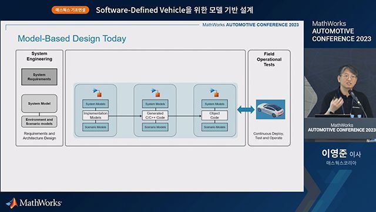The width and height of the screenshot is (376, 212).
Task: Click the orange Korean keynote badge
Action: [70, 10]
